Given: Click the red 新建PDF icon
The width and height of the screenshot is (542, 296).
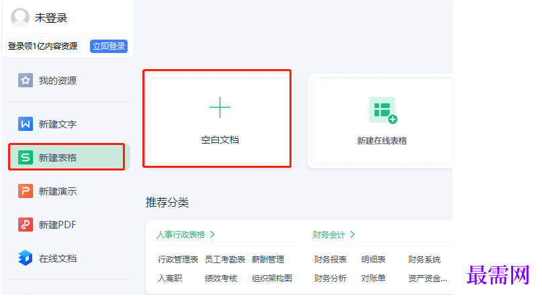Looking at the screenshot, I should [x=26, y=224].
